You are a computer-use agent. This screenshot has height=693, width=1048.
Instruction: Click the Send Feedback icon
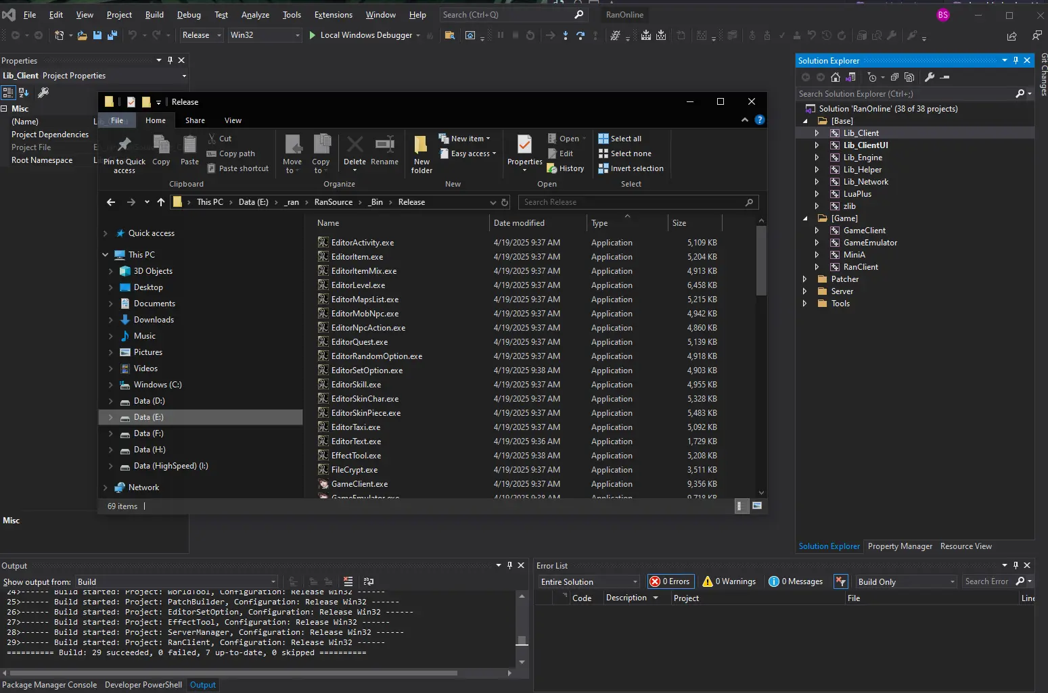coord(1036,35)
